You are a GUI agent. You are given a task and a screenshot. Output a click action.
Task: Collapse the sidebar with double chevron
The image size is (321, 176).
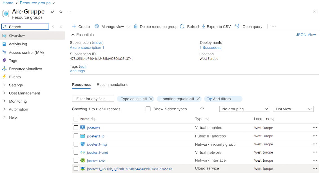pyautogui.click(x=61, y=27)
